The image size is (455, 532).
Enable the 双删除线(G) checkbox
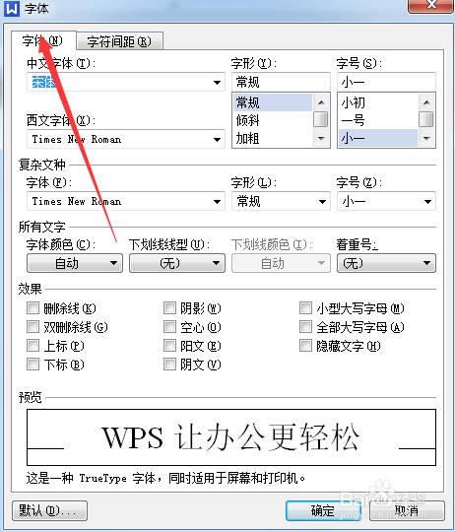pos(32,327)
